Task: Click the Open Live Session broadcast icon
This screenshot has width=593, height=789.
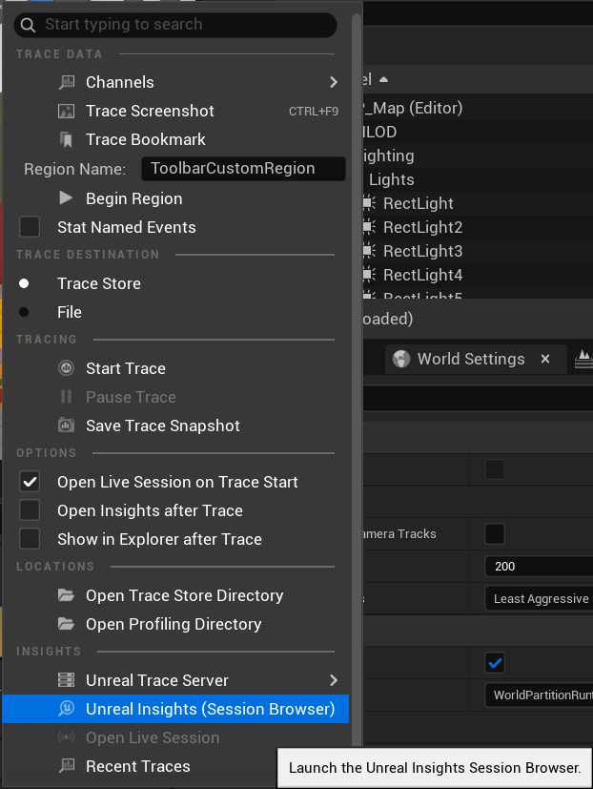Action: pyautogui.click(x=67, y=737)
